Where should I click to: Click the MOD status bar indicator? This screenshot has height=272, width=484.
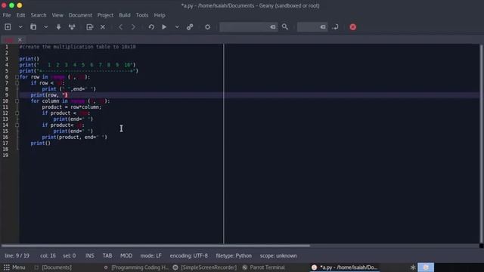click(x=126, y=255)
